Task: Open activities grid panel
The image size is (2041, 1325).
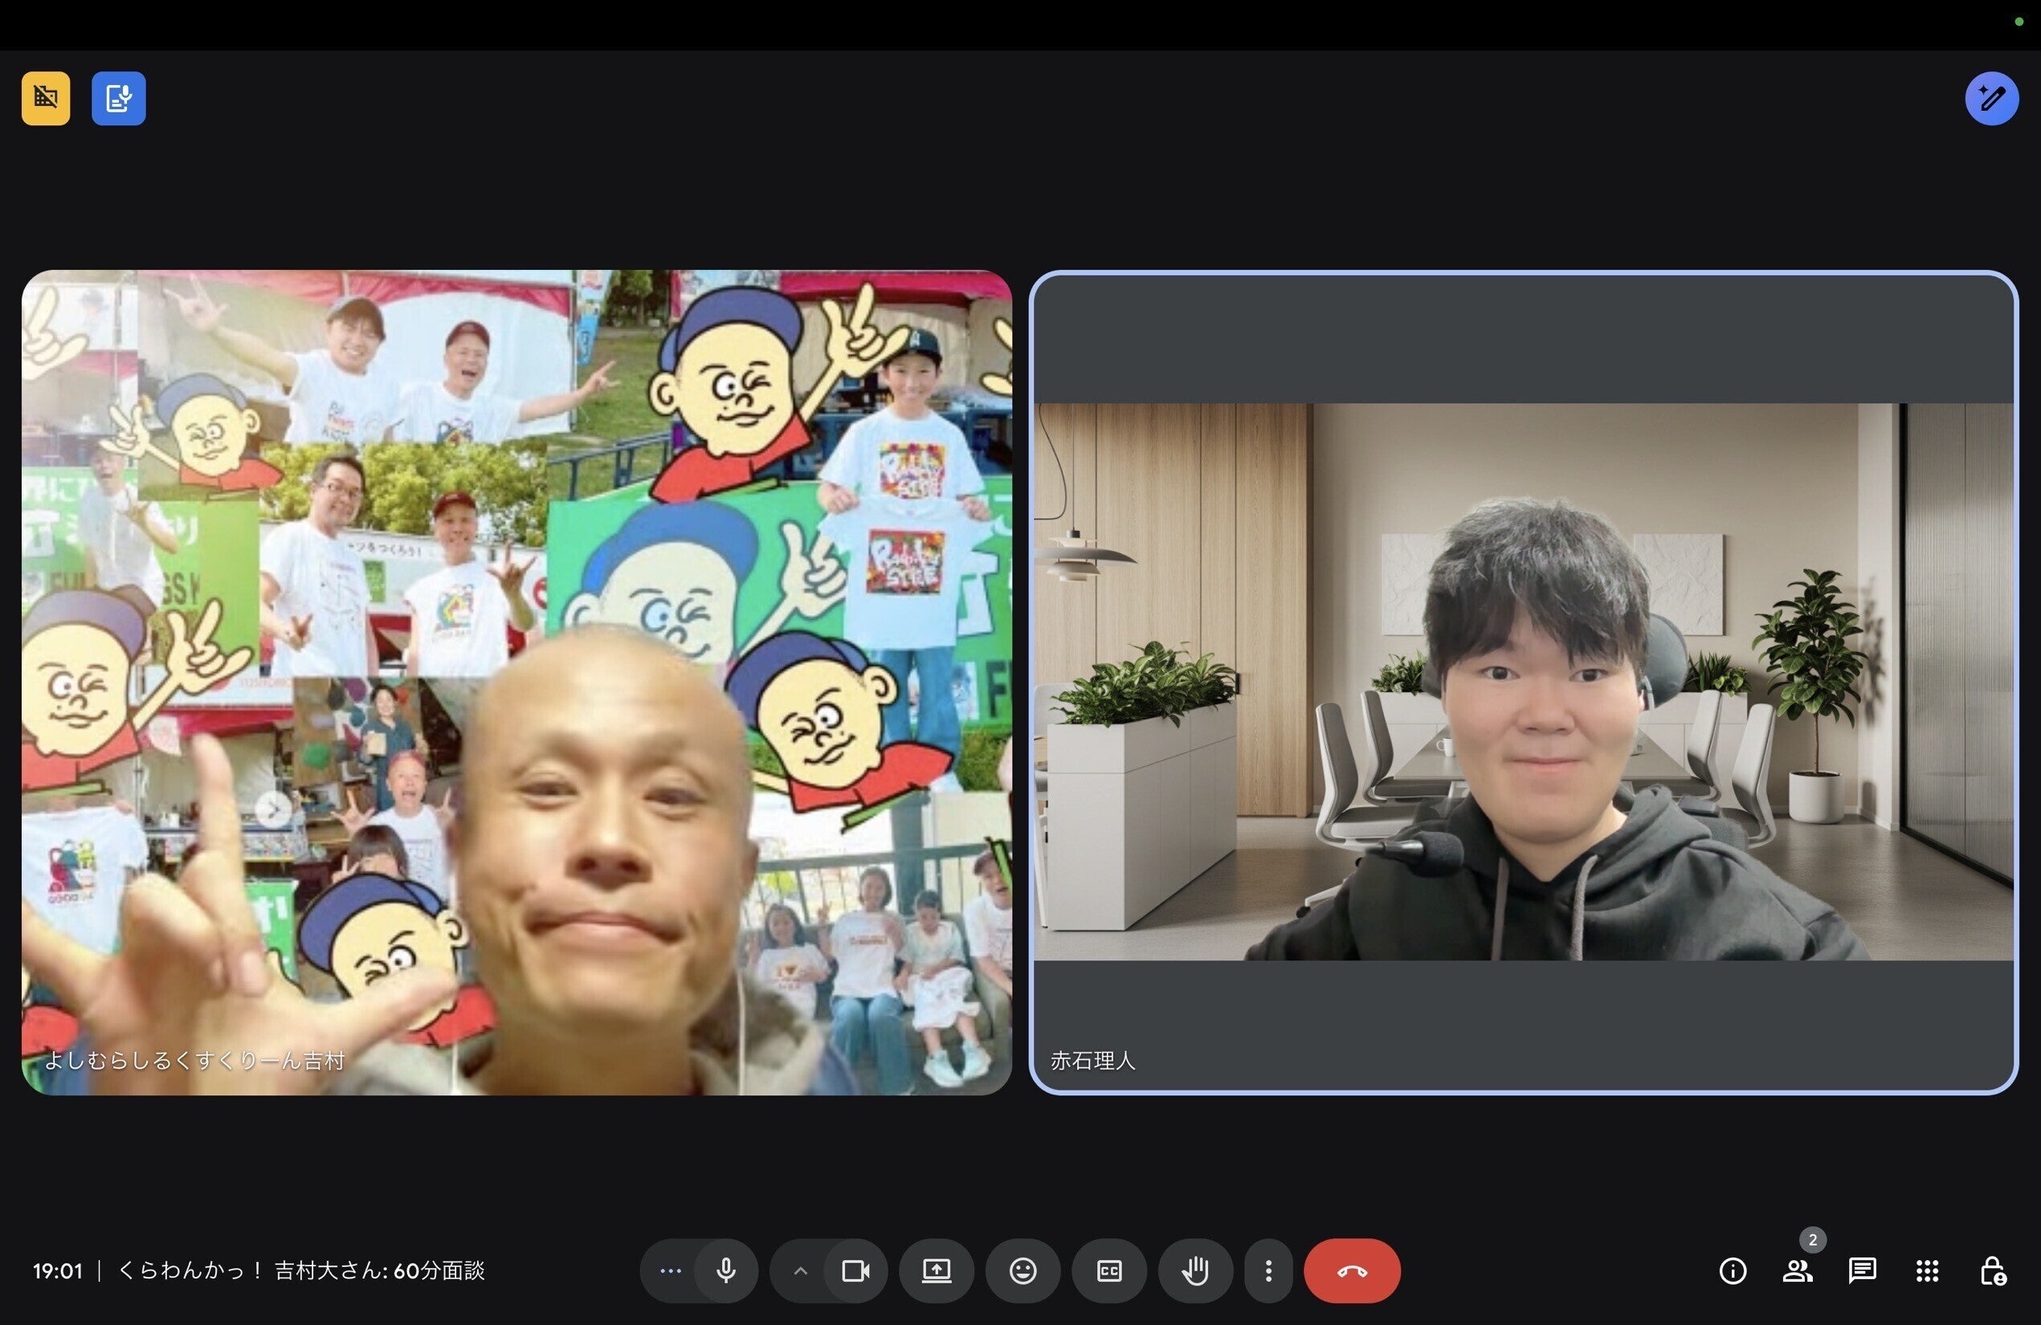Action: click(x=1927, y=1270)
